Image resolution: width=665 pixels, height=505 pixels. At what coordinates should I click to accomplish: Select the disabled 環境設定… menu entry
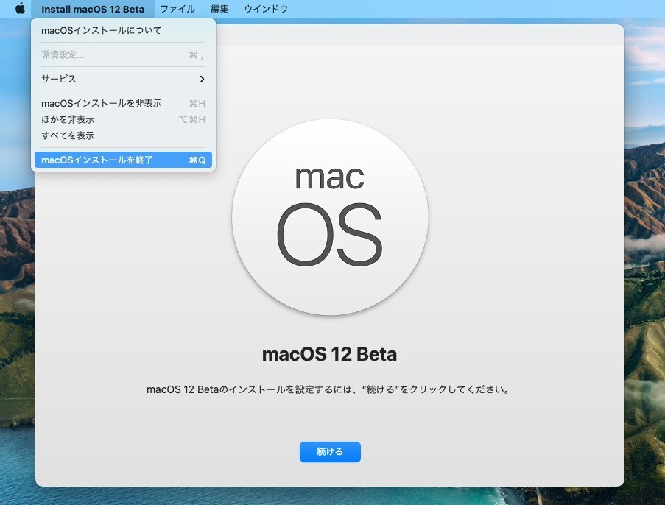(x=123, y=54)
